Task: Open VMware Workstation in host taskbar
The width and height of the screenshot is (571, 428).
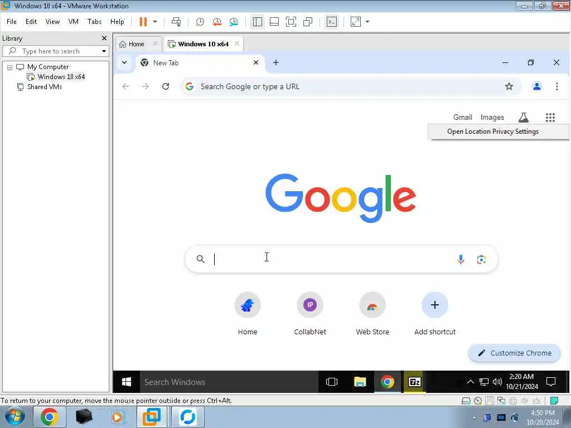Action: pos(152,417)
